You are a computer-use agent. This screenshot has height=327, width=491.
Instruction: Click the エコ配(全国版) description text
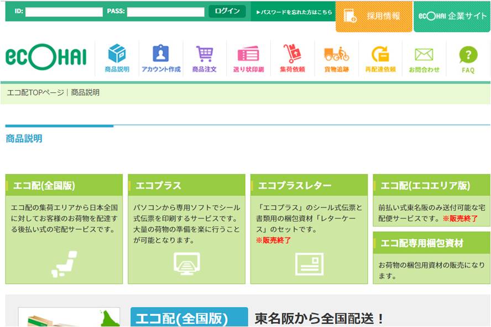coord(64,218)
